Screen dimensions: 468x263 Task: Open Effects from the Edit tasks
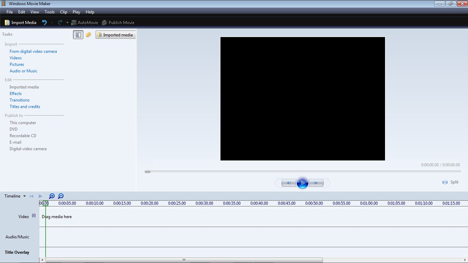pyautogui.click(x=15, y=94)
